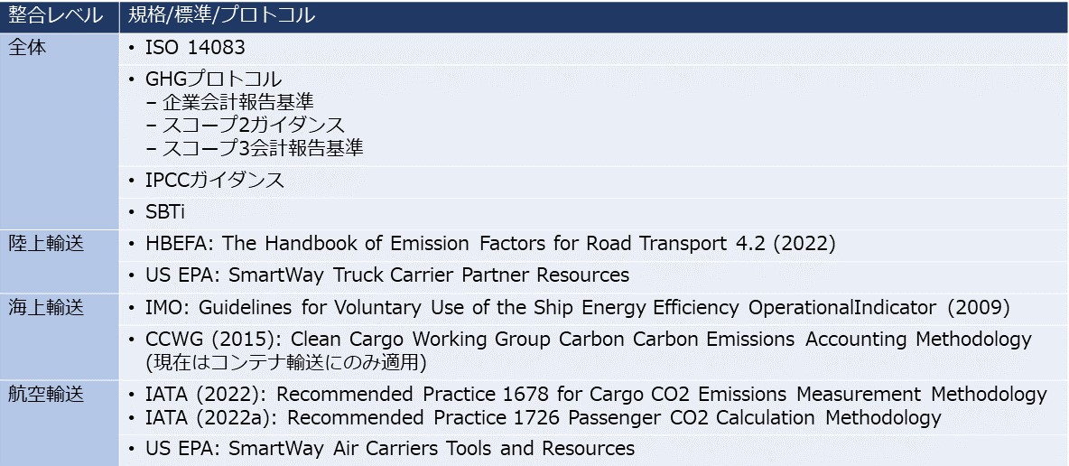Click the SmartWay Truck Carrier Partner Resources entry
This screenshot has height=466, width=1069.
(x=387, y=275)
